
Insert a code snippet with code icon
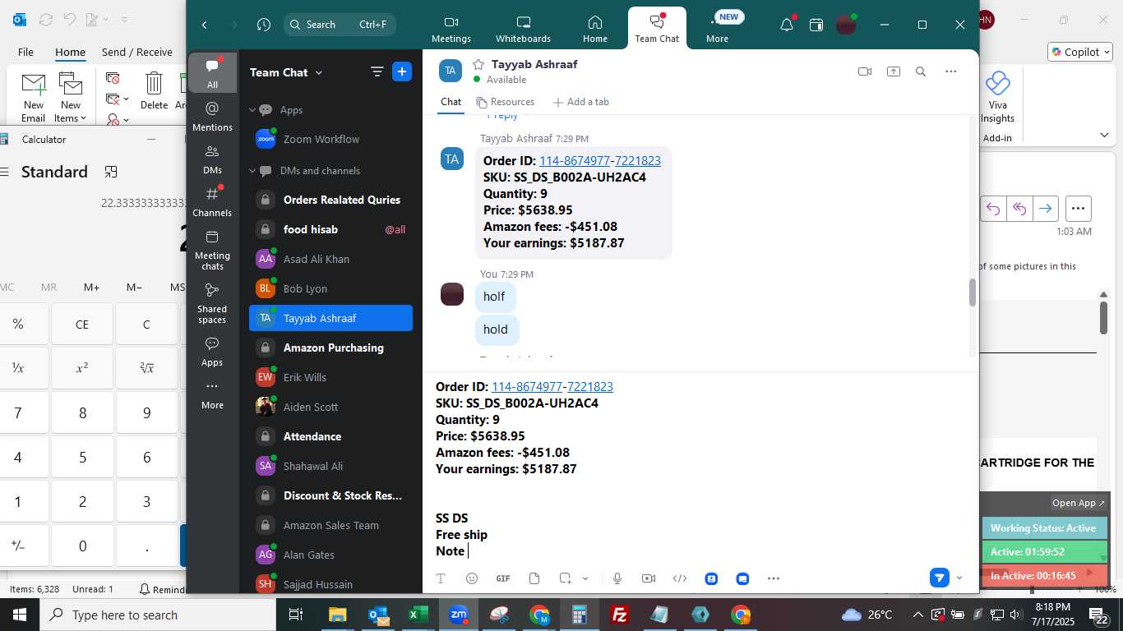(680, 578)
